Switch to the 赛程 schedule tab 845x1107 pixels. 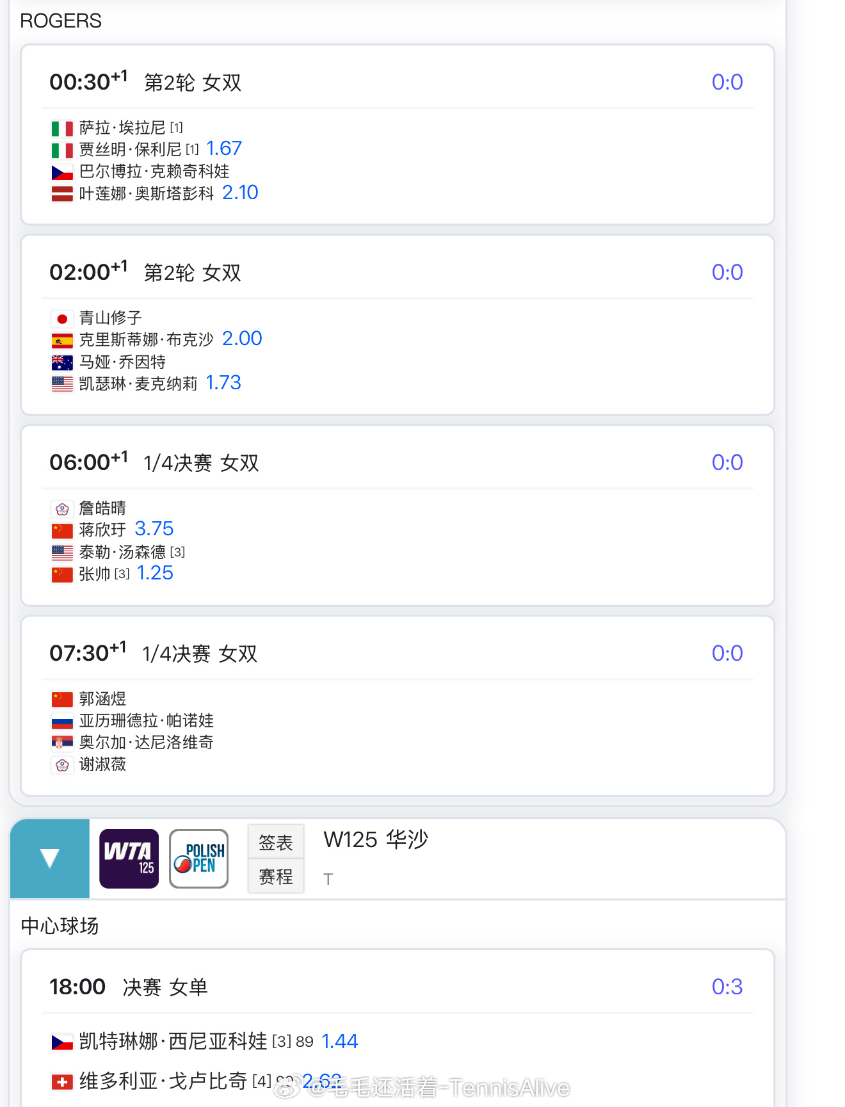click(276, 877)
